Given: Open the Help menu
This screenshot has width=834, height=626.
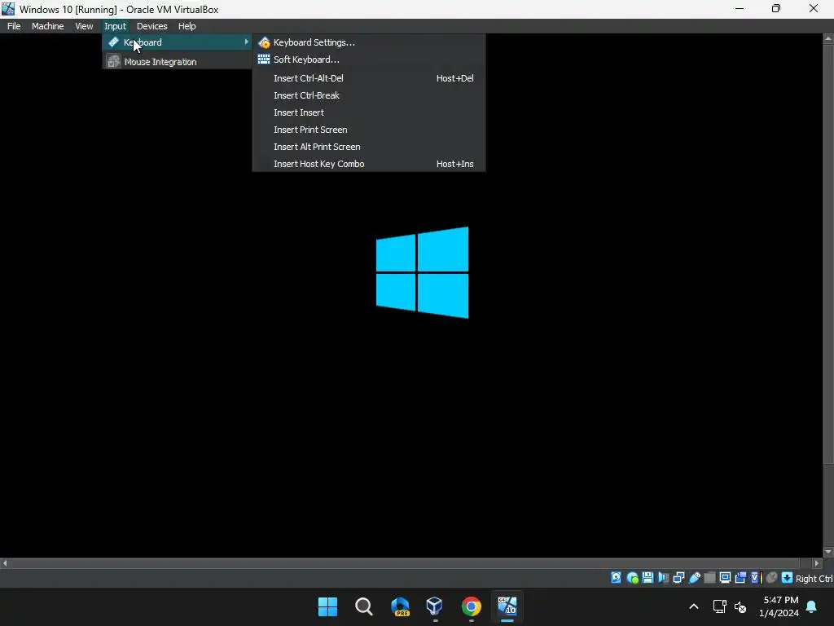Looking at the screenshot, I should tap(187, 26).
